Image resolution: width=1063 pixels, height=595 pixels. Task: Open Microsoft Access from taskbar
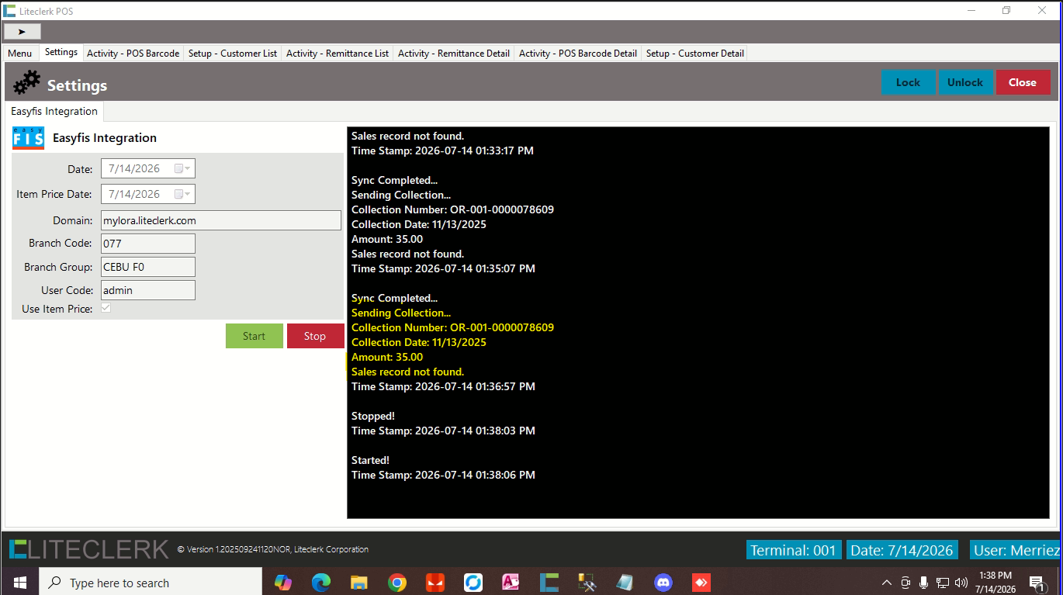coord(511,582)
